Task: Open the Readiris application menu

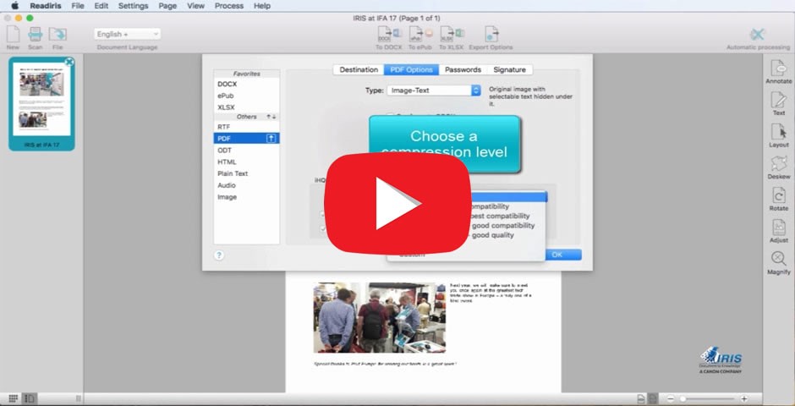Action: click(x=46, y=6)
